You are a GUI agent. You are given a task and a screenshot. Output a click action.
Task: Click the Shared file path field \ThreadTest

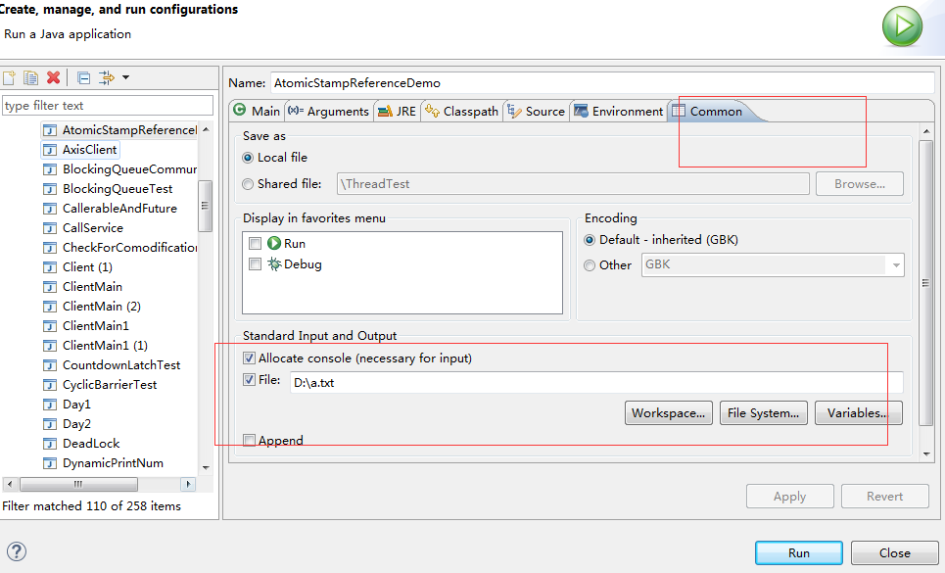pyautogui.click(x=573, y=184)
